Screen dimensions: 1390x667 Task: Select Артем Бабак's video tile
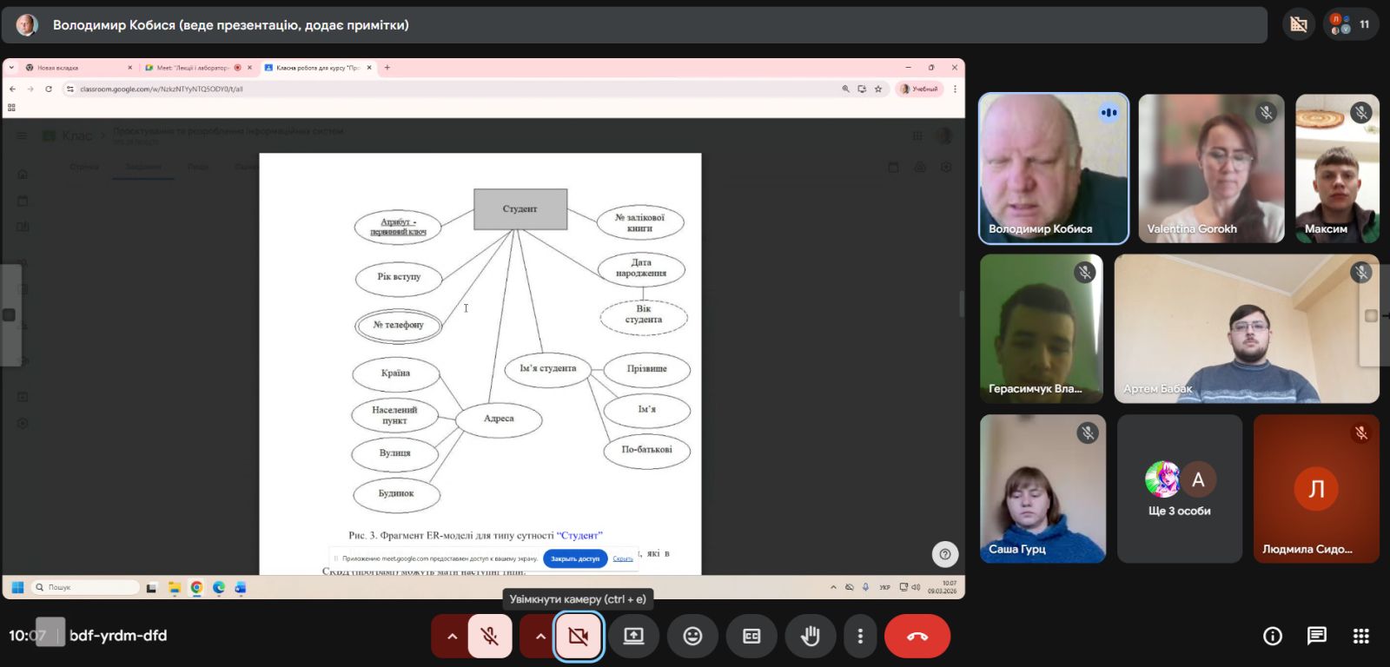click(1246, 329)
